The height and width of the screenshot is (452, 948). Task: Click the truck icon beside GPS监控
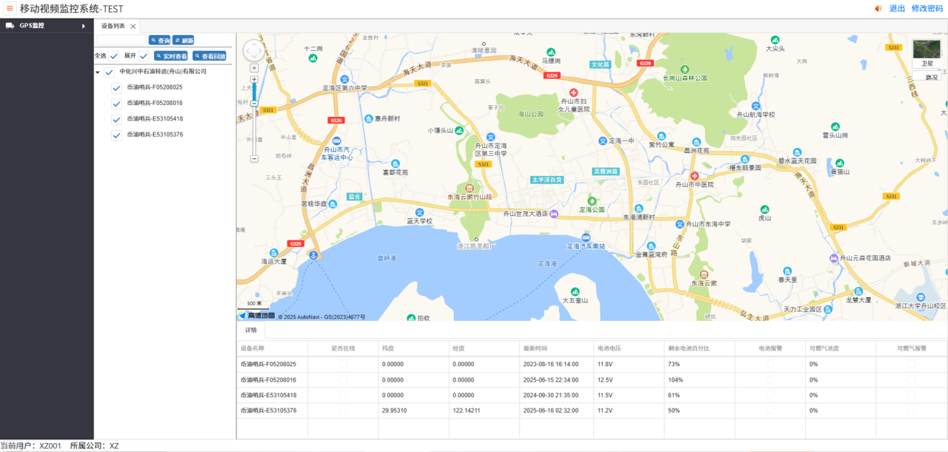pyautogui.click(x=10, y=25)
